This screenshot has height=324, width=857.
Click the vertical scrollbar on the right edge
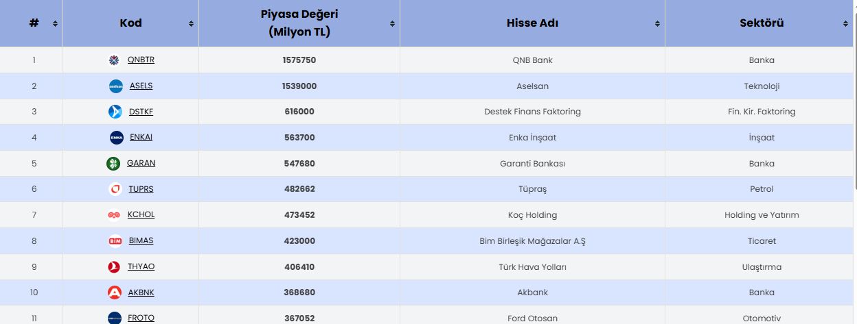click(x=854, y=96)
